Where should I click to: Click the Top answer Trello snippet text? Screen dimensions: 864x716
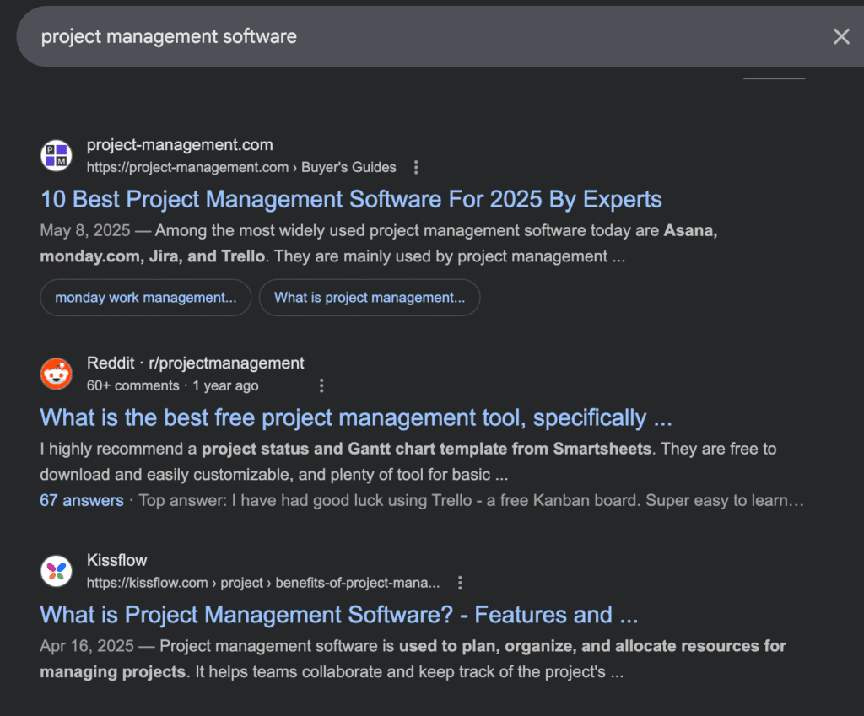tap(471, 500)
